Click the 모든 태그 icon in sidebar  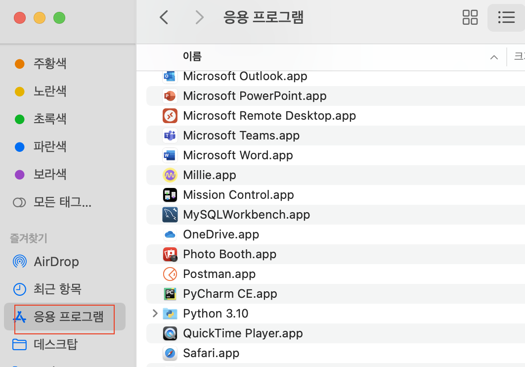click(19, 202)
